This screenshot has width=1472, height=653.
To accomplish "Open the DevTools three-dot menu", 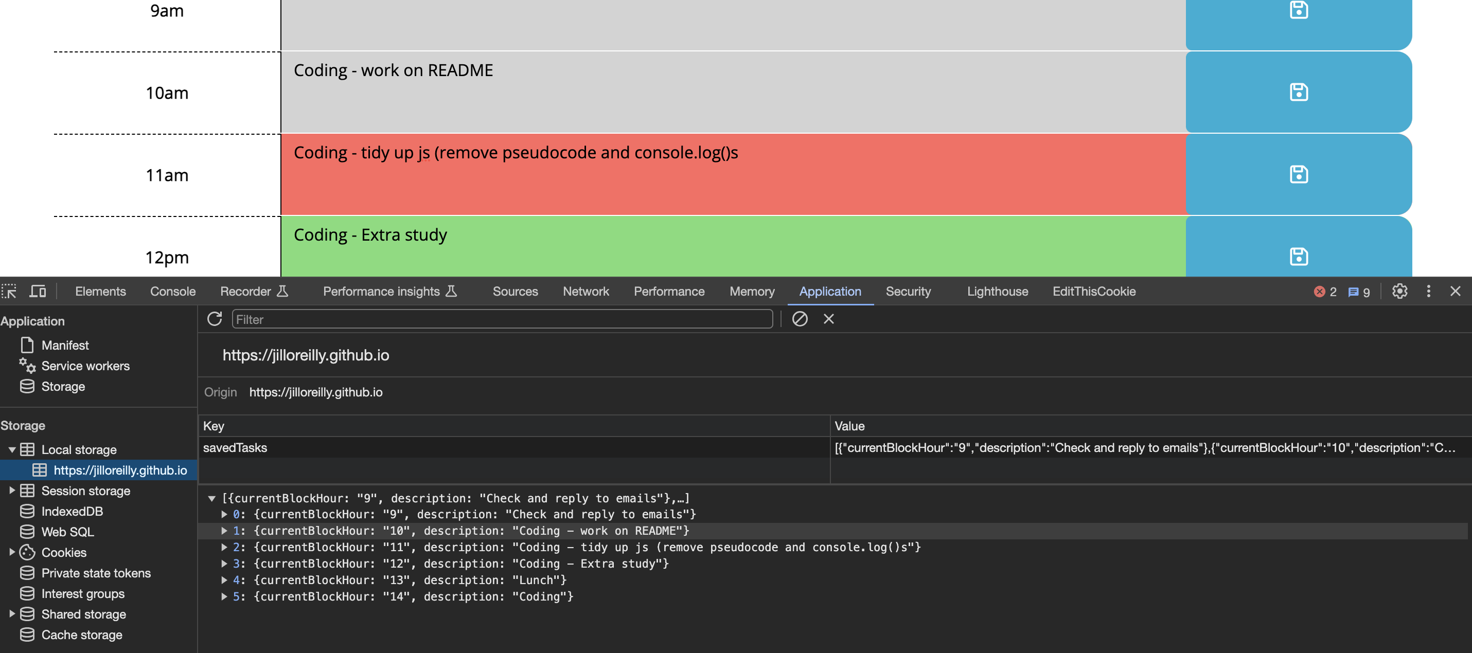I will 1428,292.
